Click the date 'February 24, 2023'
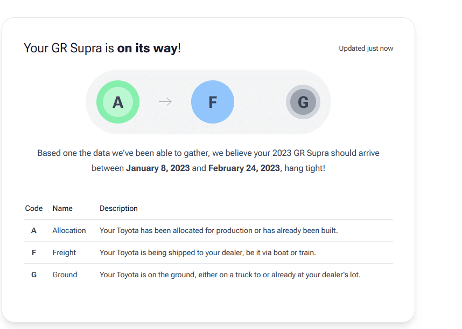The height and width of the screenshot is (329, 462). click(x=244, y=168)
